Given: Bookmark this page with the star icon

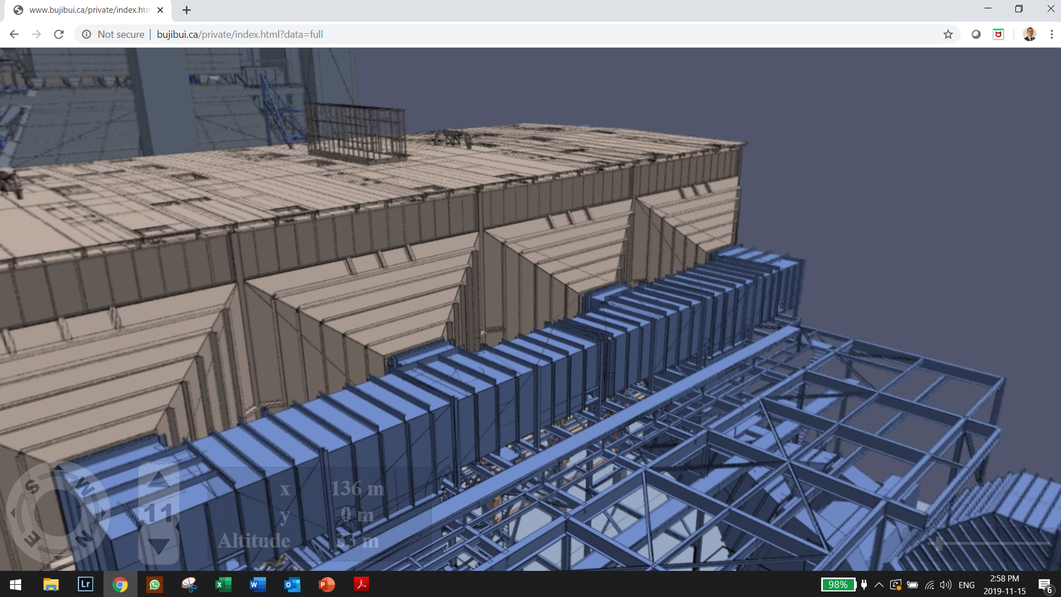Looking at the screenshot, I should click(x=948, y=34).
